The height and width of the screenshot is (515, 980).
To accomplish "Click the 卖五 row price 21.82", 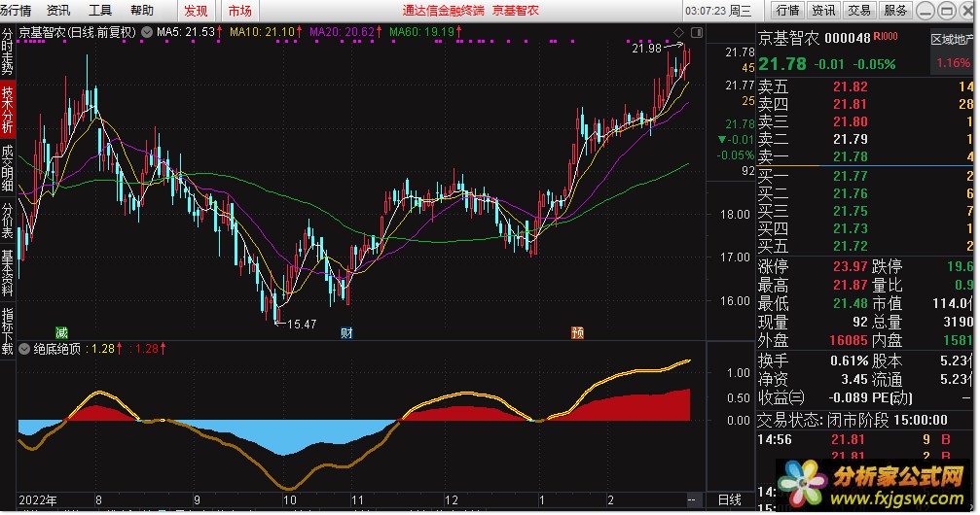I will click(x=850, y=86).
